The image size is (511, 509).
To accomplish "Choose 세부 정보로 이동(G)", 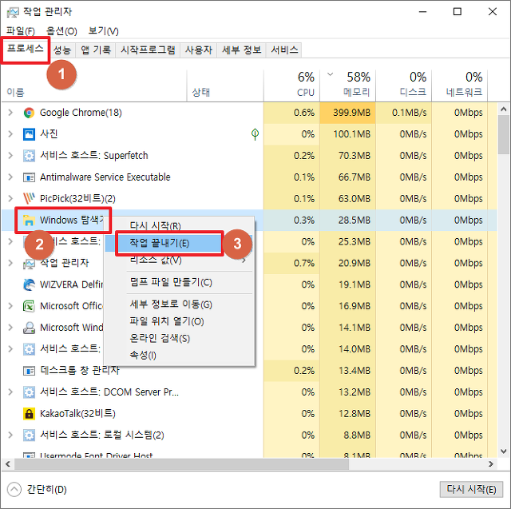I will [x=179, y=304].
